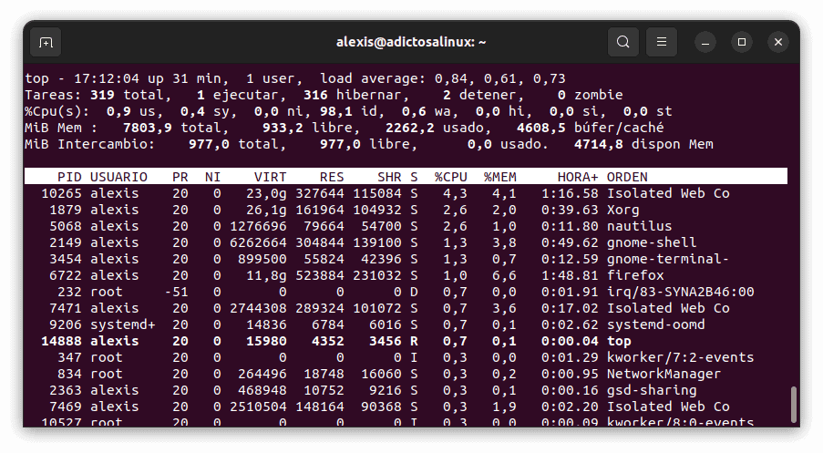Screen dimensions: 823x453
Task: Click the 319 total tasks value
Action: tap(102, 95)
